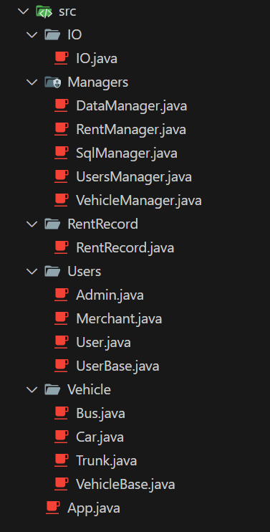Click the green src folder icon
The width and height of the screenshot is (270, 532).
44,11
